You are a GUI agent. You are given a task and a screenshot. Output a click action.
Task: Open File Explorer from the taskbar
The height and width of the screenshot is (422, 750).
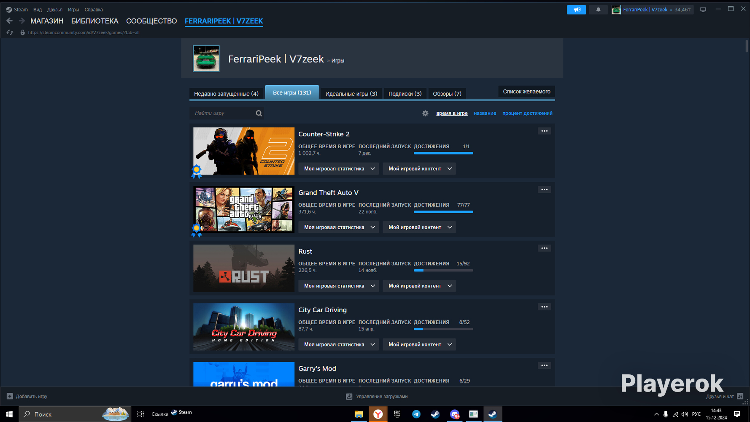click(359, 414)
